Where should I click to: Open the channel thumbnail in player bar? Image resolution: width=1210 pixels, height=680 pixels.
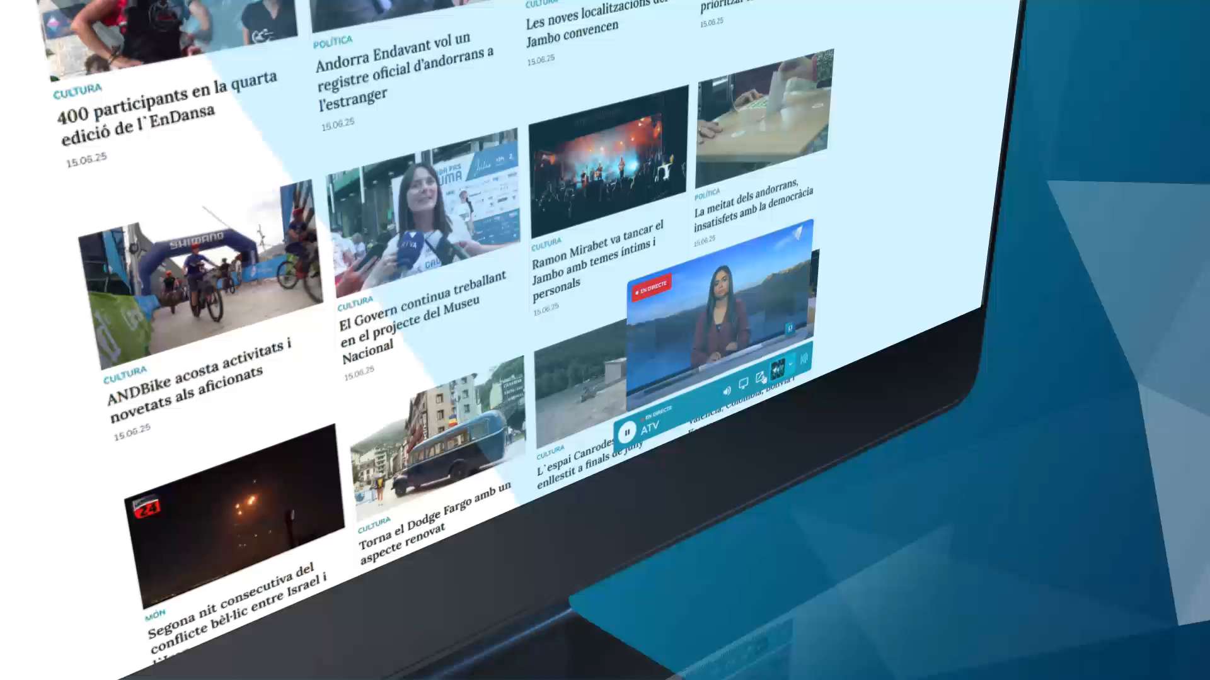tap(778, 368)
